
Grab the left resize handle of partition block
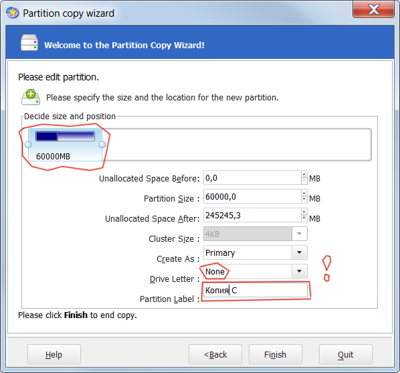[28, 145]
